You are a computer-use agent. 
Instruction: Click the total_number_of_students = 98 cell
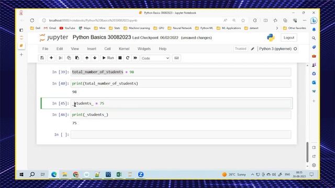[181, 72]
